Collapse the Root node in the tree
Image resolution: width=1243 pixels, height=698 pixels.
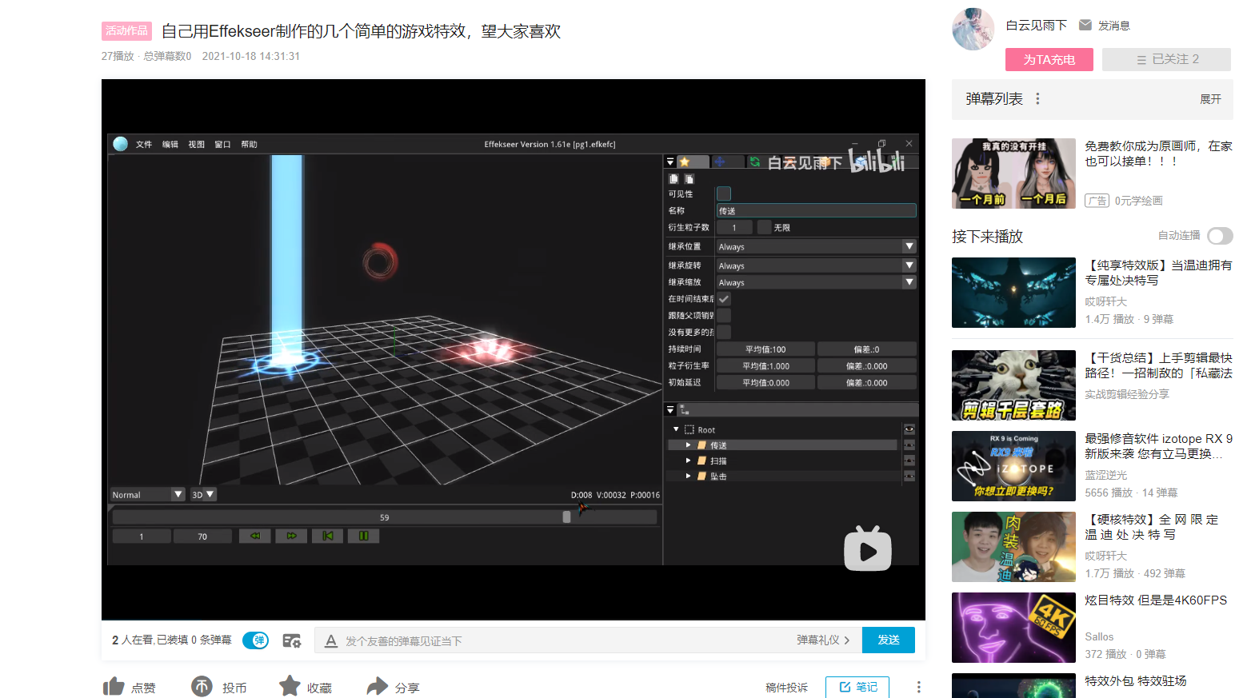point(676,429)
